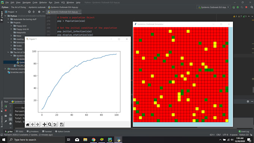Open Configure subplots in Figure 1 toolbar
Image resolution: width=254 pixels, height=143 pixels.
55,124
